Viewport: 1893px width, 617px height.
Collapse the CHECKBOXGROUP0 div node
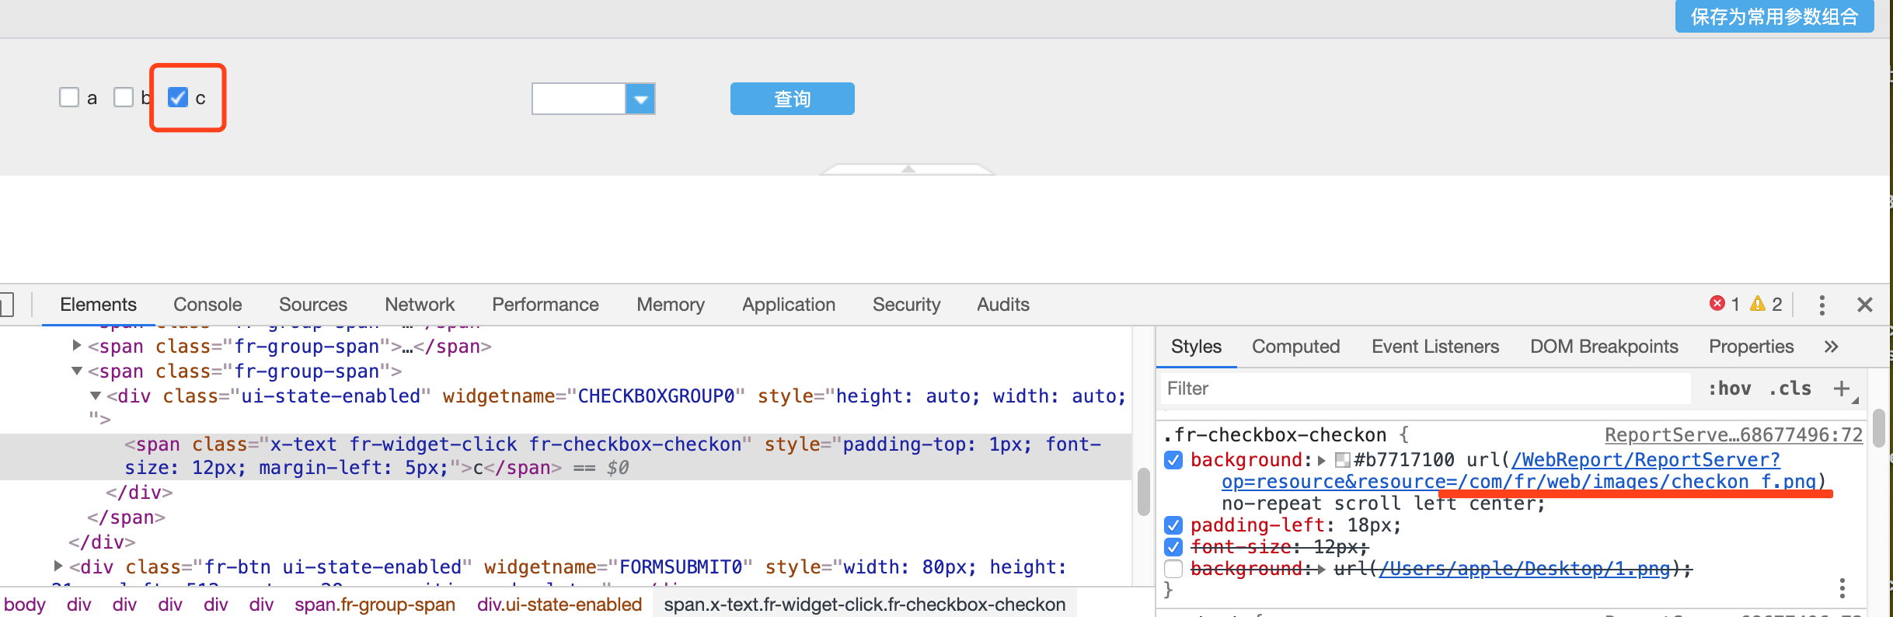point(95,396)
